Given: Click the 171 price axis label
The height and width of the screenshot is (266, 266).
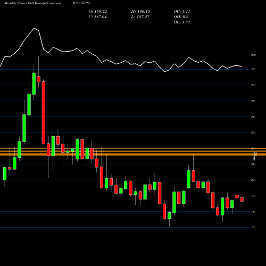Looking at the screenshot, I should coord(253,227).
